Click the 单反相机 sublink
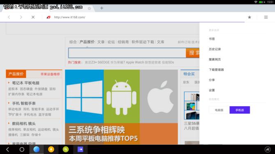275x154 pixels. click(30, 129)
